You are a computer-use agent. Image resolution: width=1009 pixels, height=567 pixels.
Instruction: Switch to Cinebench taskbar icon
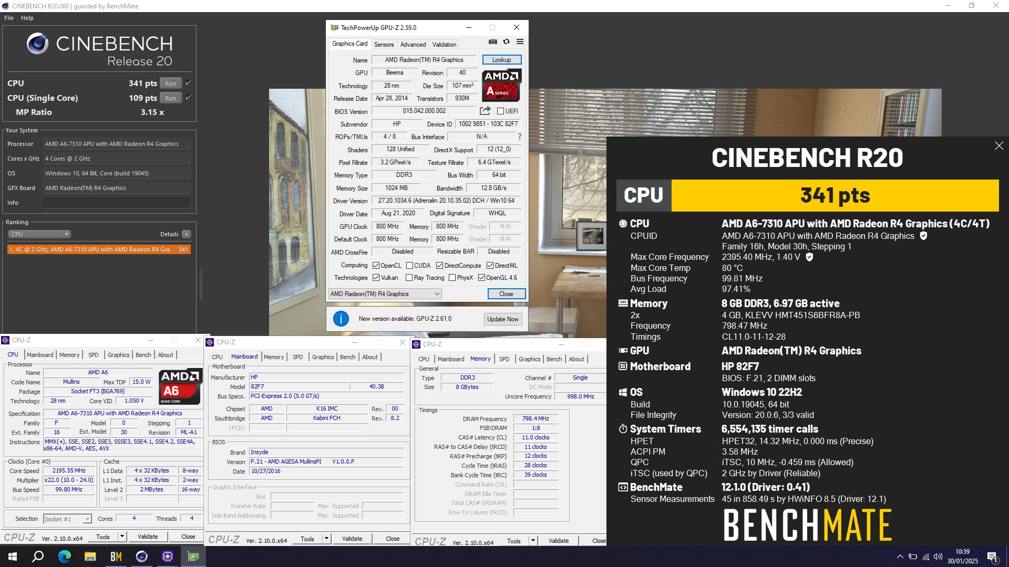click(141, 556)
